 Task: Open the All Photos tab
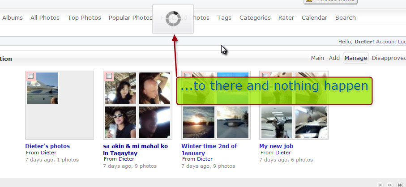(45, 18)
